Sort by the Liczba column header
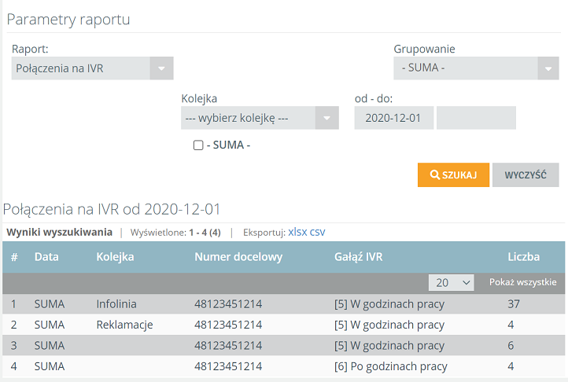Viewport: 568px width, 382px height. click(x=523, y=257)
